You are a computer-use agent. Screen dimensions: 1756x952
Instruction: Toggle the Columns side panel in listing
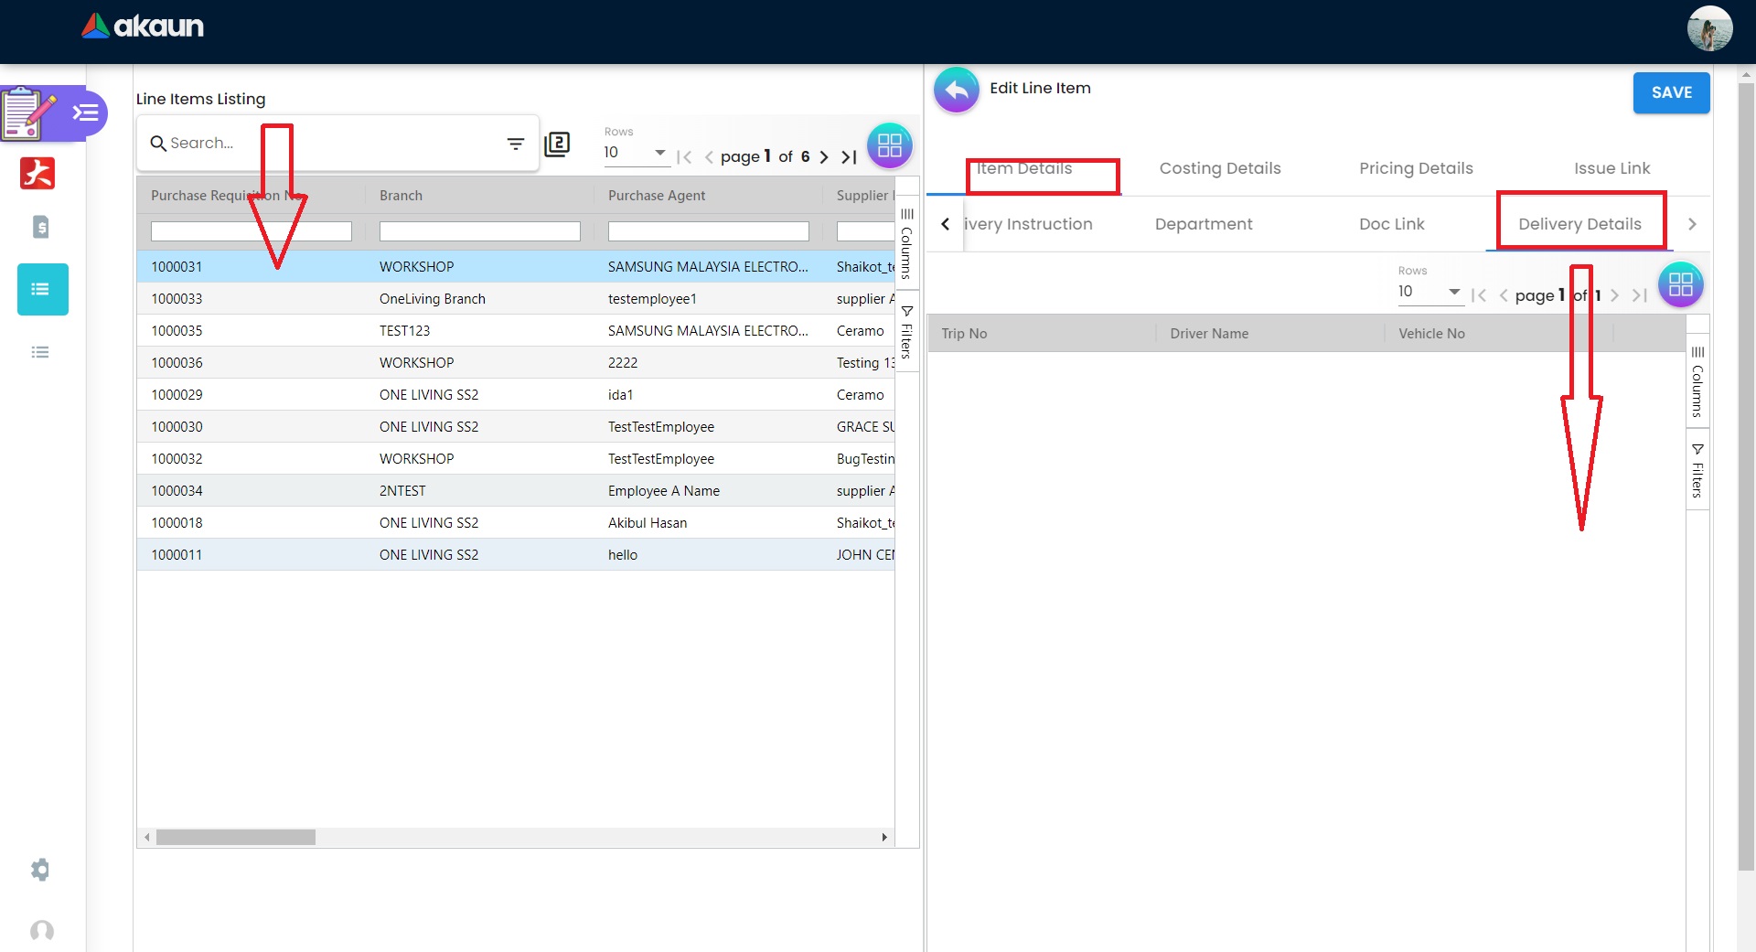pos(906,243)
